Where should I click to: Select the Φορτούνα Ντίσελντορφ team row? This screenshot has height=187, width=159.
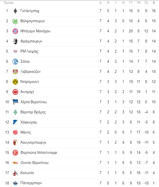coord(81,152)
